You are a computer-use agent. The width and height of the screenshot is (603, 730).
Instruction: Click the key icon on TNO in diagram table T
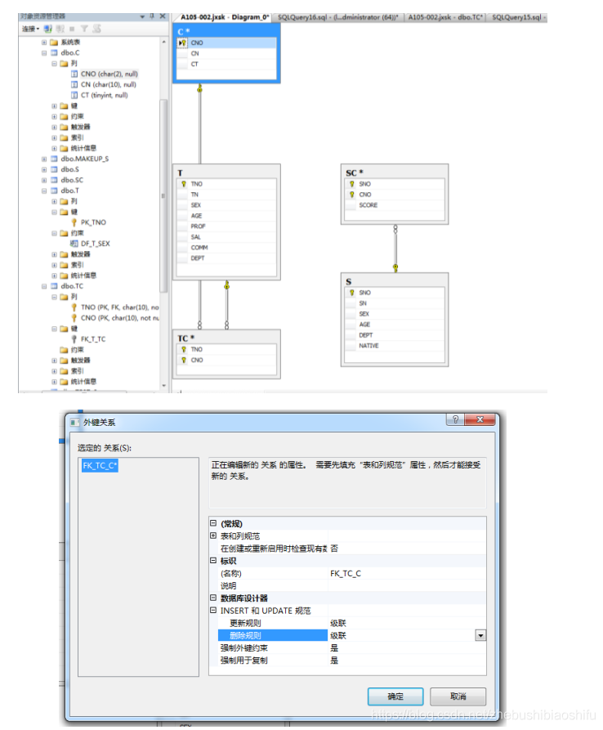click(184, 184)
